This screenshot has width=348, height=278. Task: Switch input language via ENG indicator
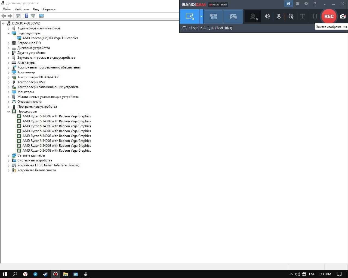tap(312, 274)
